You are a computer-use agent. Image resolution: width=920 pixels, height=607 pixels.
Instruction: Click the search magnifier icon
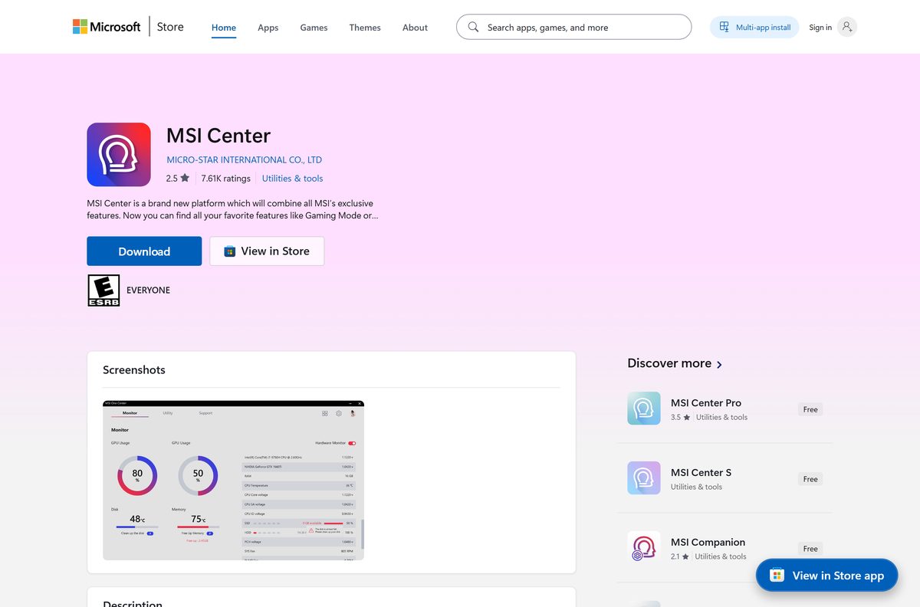473,27
